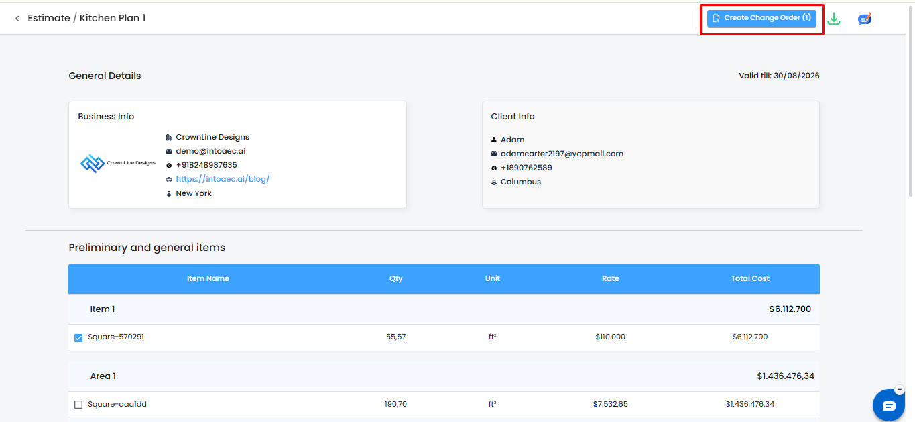
Task: Click quantity value 190,70
Action: click(x=396, y=404)
